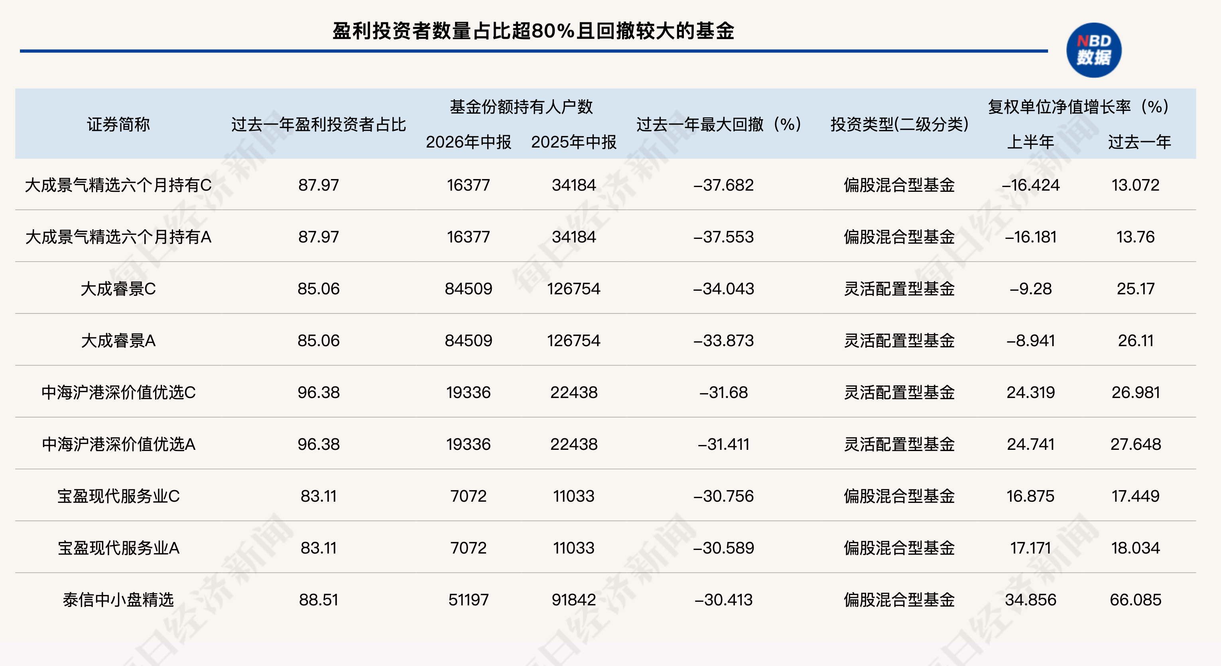Click the 投资类型(二级分类) header
Screen dimensions: 1221x666
tap(899, 124)
